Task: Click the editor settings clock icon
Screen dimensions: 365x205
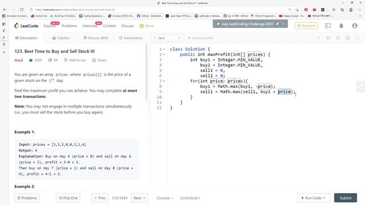Action: [x=347, y=38]
